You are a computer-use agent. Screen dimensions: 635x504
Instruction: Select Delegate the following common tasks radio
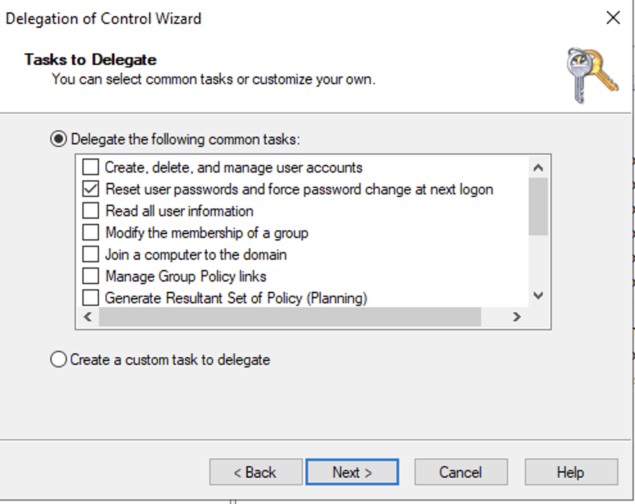tap(59, 139)
